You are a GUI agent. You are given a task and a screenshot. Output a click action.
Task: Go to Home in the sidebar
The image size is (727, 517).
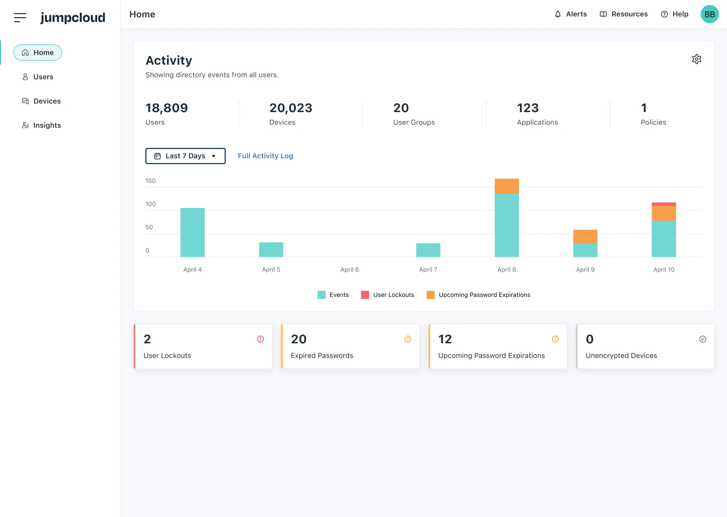click(37, 53)
